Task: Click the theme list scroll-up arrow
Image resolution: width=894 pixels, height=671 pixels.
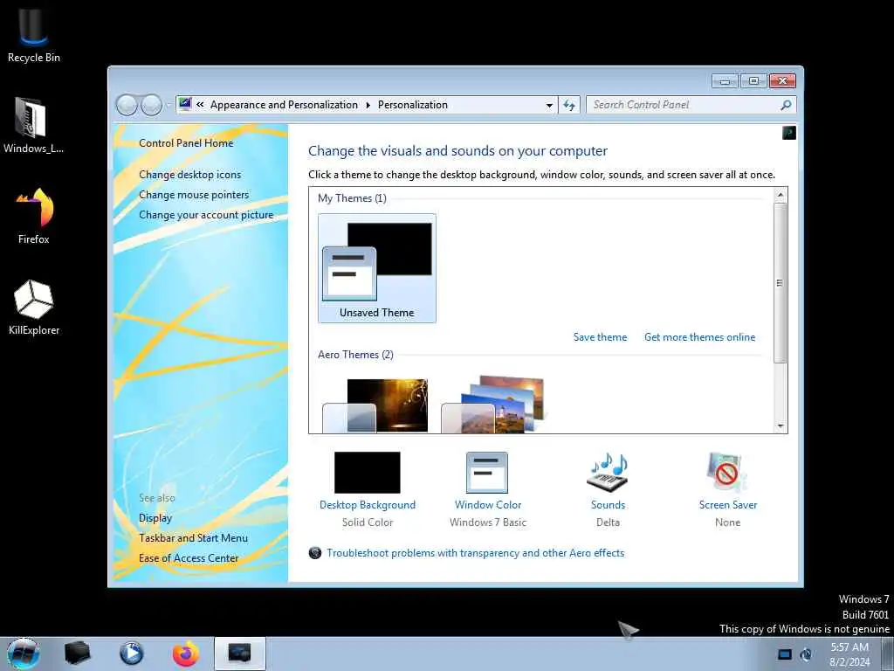Action: [x=781, y=195]
